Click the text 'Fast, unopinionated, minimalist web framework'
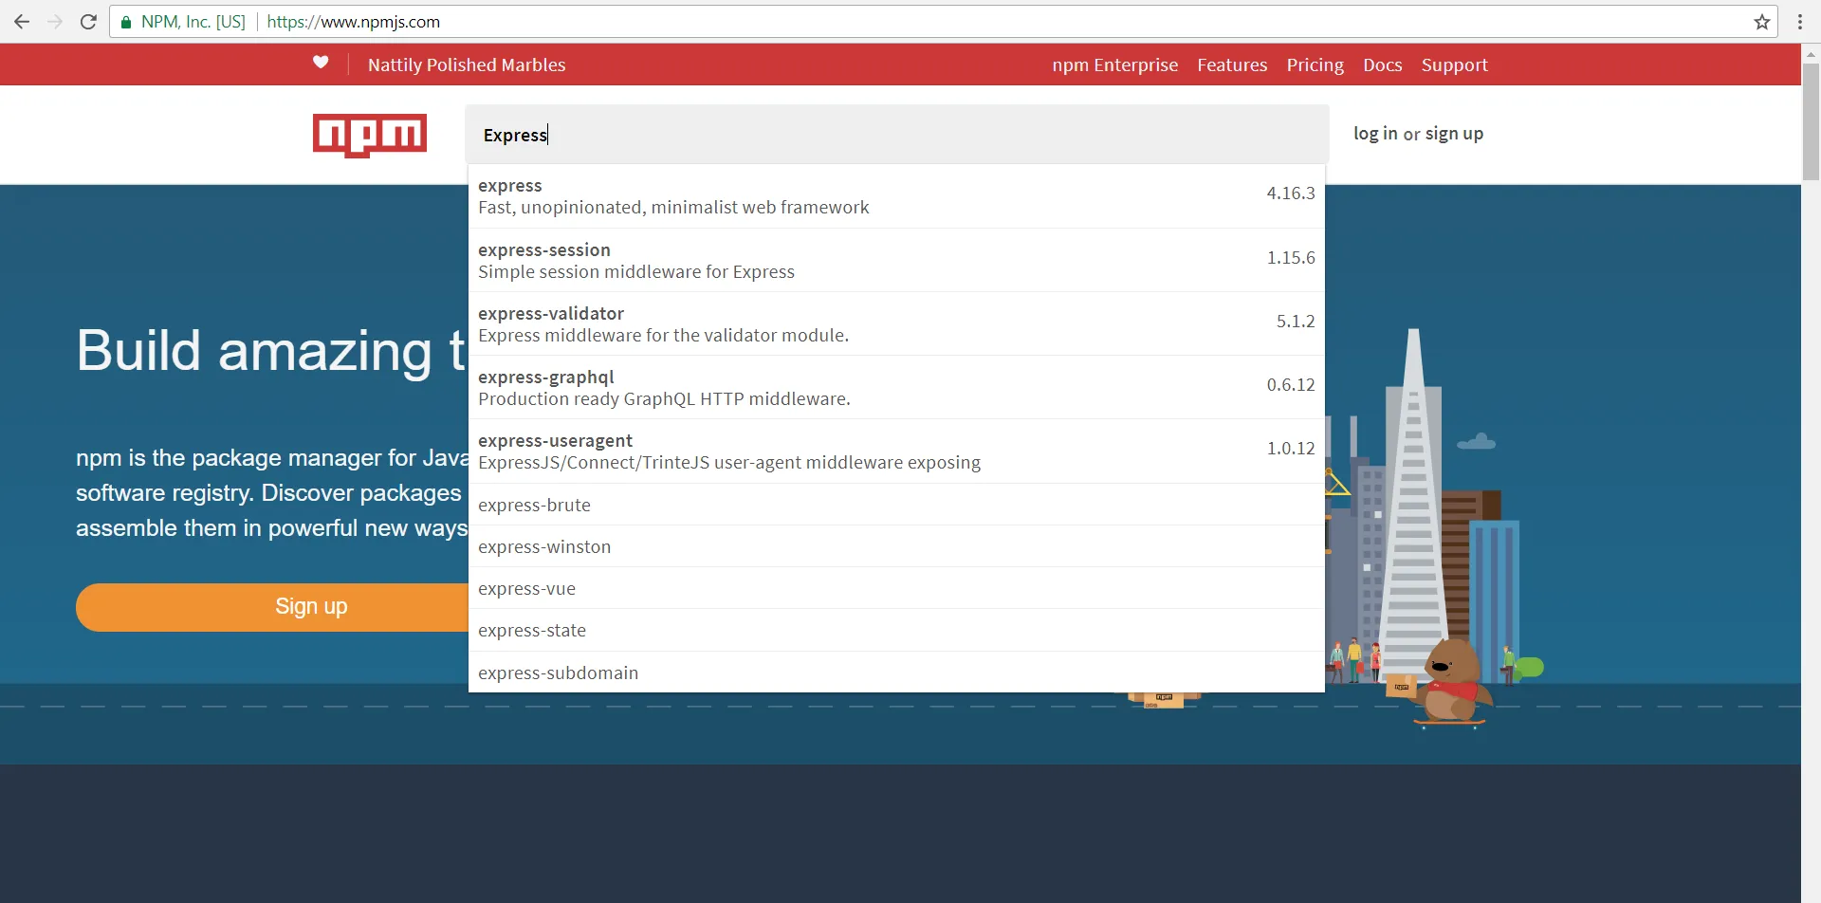This screenshot has height=903, width=1821. (x=673, y=208)
